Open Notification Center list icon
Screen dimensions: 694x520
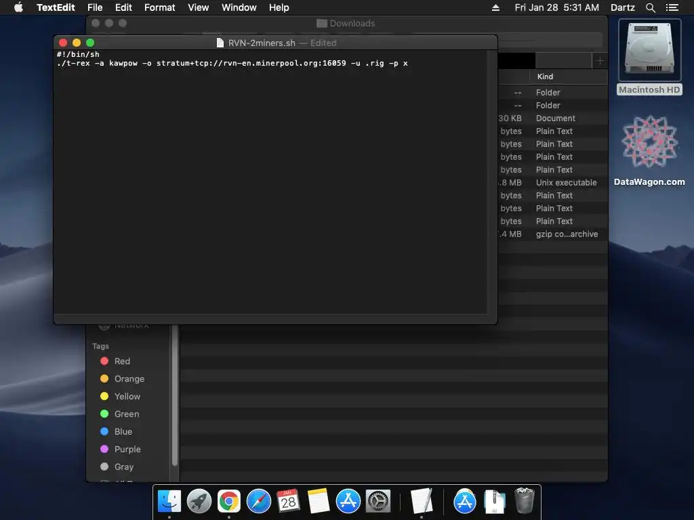tap(672, 7)
